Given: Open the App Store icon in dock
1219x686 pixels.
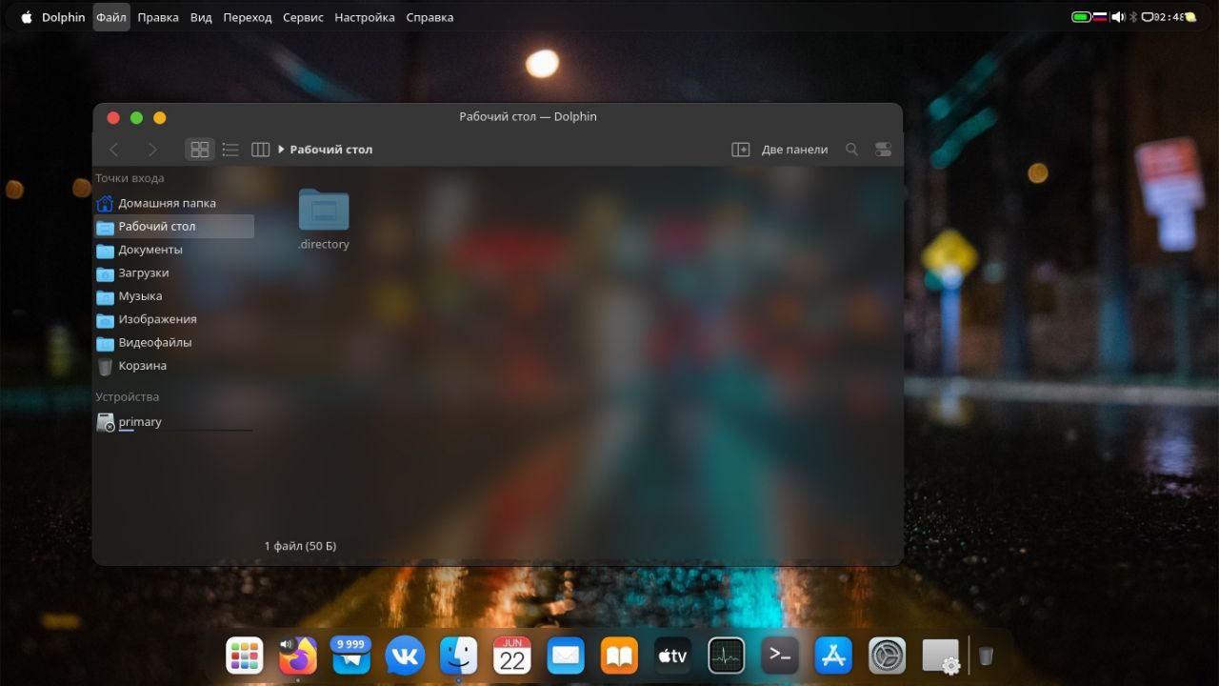Looking at the screenshot, I should (833, 656).
